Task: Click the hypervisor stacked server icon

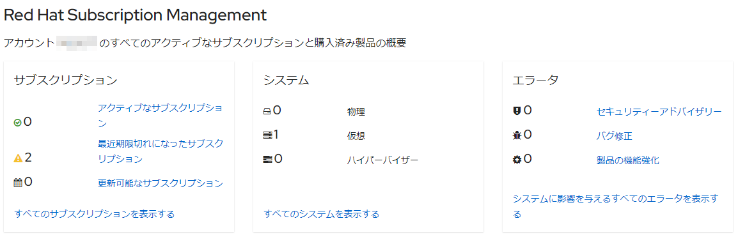Action: click(267, 160)
